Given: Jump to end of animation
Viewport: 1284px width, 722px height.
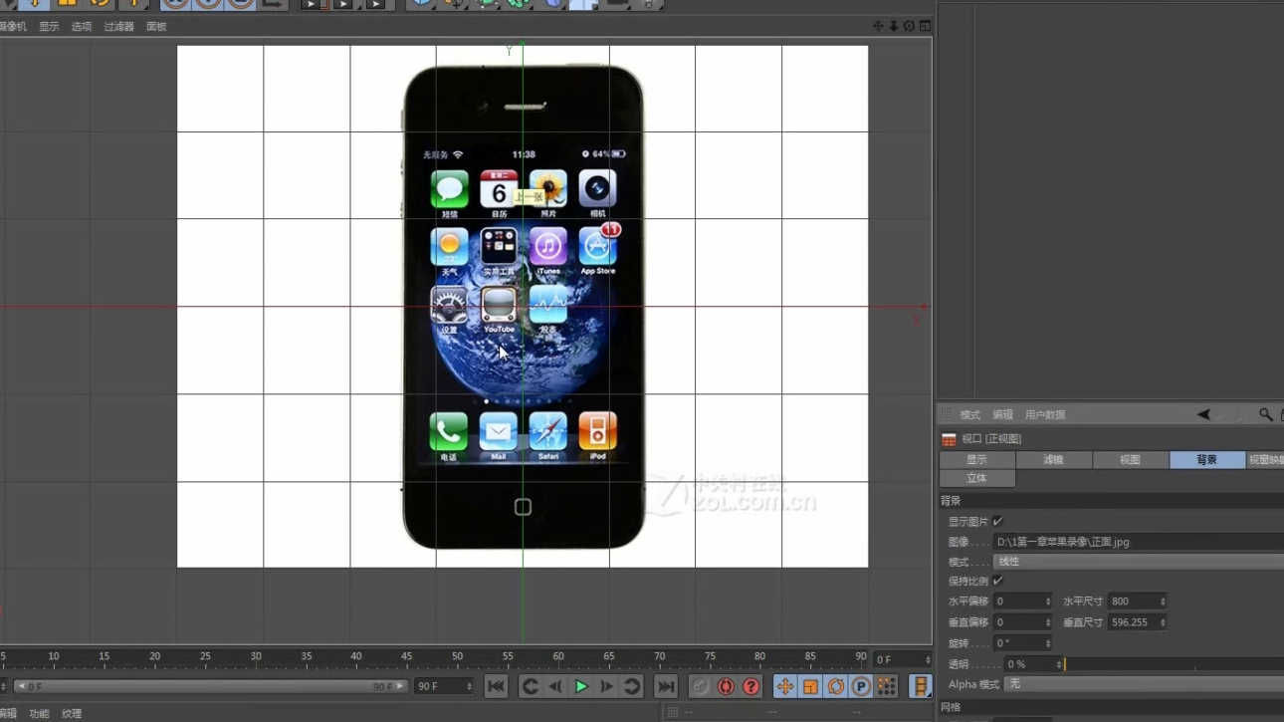Looking at the screenshot, I should [666, 686].
